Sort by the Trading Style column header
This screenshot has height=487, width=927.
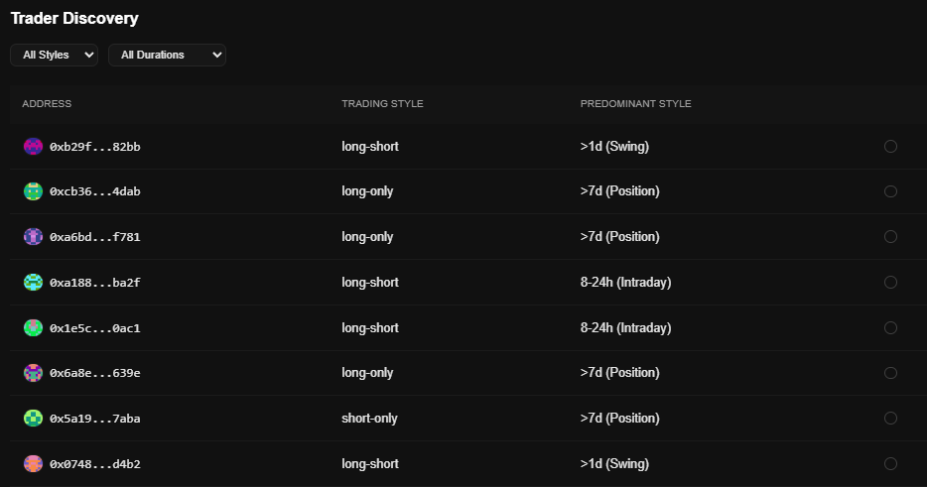click(x=382, y=104)
